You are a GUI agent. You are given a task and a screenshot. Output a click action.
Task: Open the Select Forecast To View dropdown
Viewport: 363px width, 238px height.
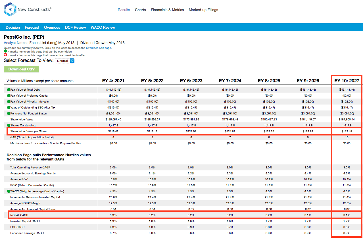64,61
